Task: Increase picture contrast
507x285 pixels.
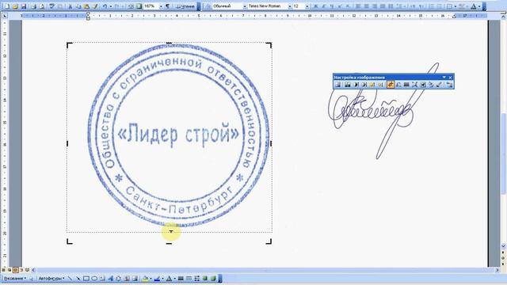Action: [x=356, y=85]
